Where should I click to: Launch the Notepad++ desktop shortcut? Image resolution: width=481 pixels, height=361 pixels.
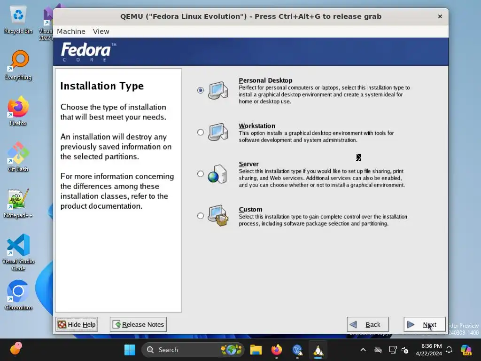click(18, 203)
